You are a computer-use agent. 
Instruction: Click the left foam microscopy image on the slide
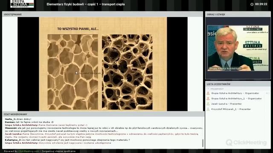coord(73,72)
